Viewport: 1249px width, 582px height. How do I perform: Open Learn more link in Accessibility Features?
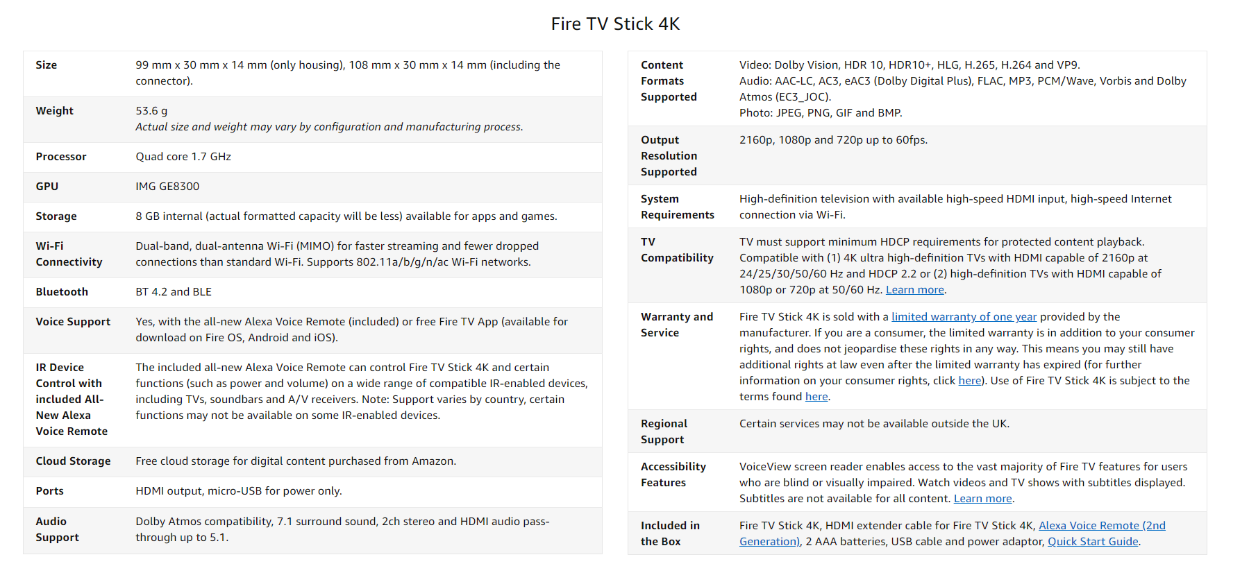click(982, 499)
